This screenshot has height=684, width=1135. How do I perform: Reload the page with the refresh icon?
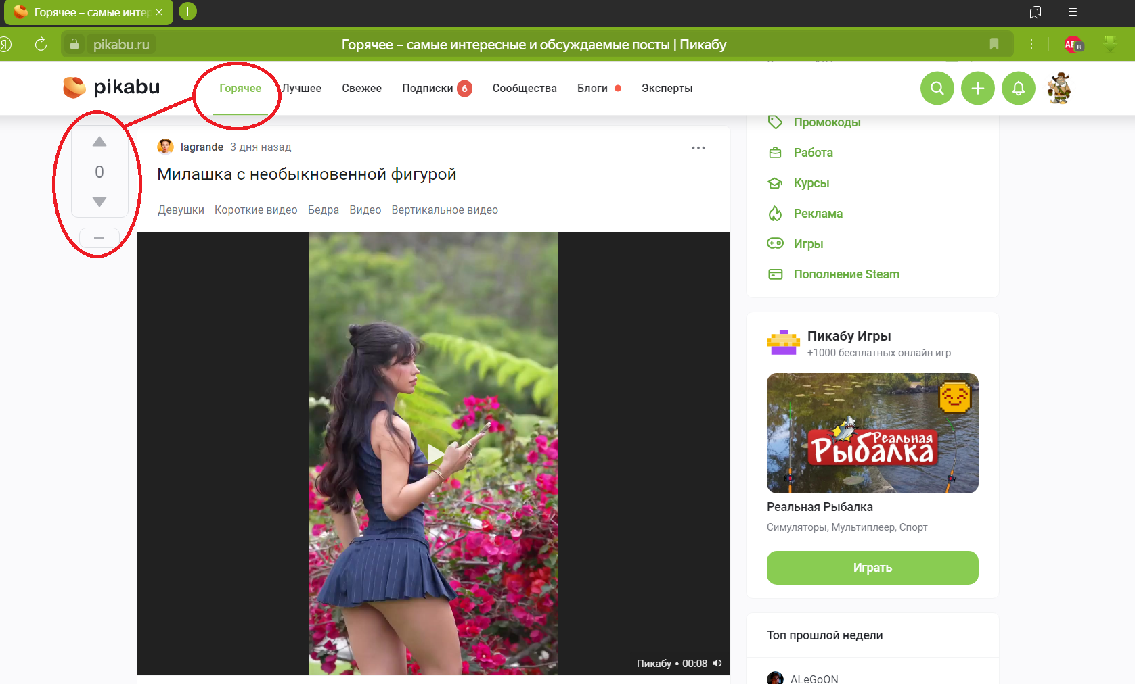point(41,45)
